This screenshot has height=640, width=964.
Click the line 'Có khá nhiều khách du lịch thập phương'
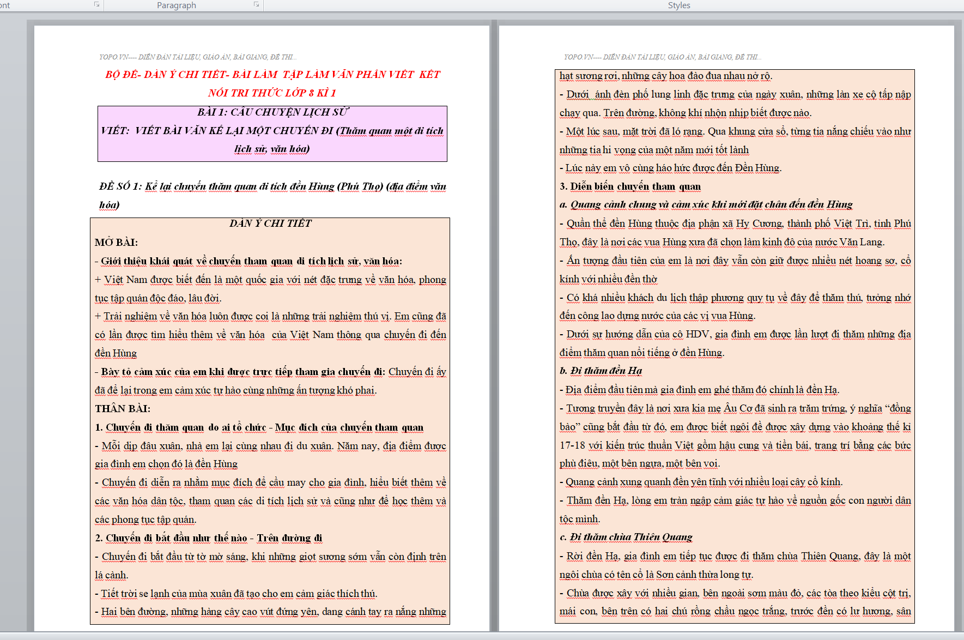coord(735,298)
